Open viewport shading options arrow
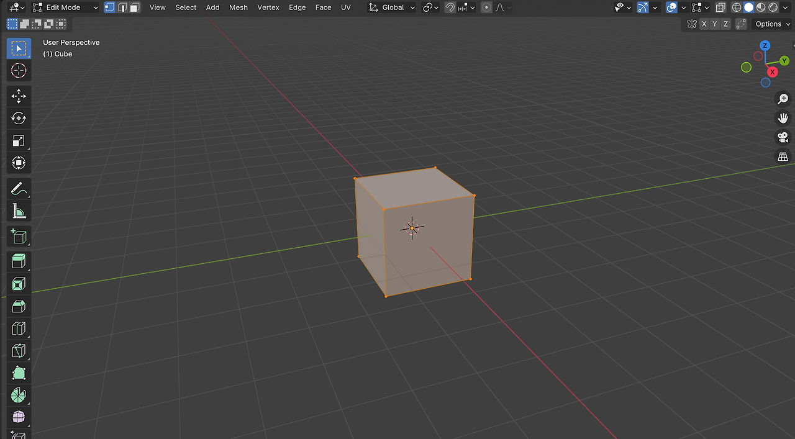This screenshot has width=795, height=439. 785,7
